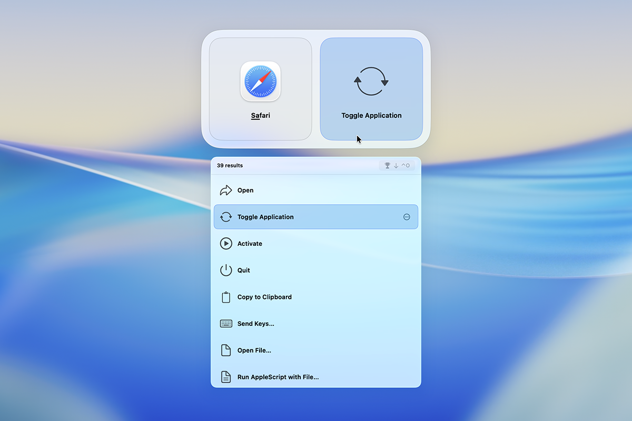Click the Safari compass app icon

[261, 82]
